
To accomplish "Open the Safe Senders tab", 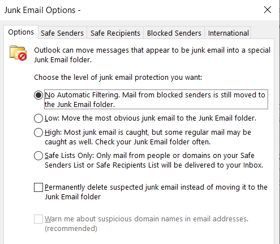I will [x=62, y=33].
